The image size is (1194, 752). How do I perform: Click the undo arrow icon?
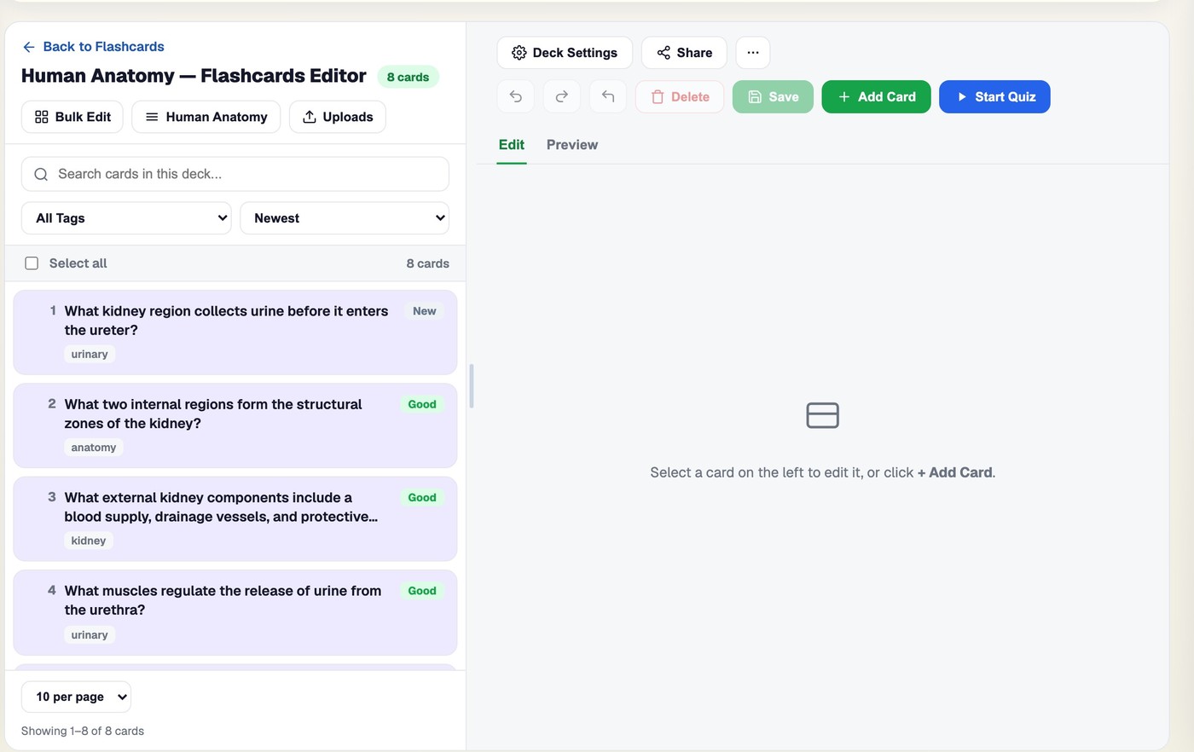point(516,97)
